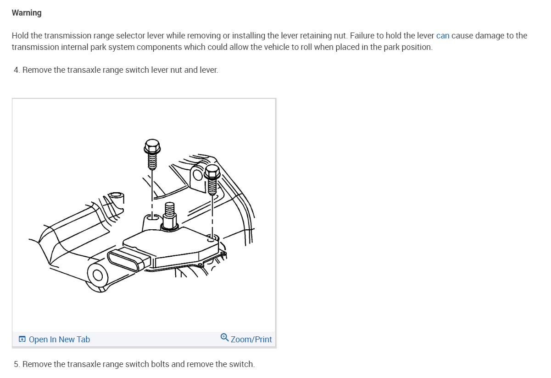
Task: Click step 4 'Remove the transaxle range switch lever nut' text
Action: [116, 70]
